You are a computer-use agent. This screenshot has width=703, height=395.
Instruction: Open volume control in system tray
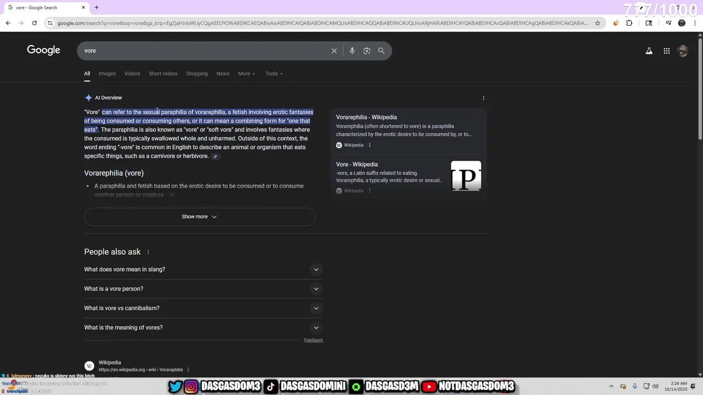tap(655, 386)
